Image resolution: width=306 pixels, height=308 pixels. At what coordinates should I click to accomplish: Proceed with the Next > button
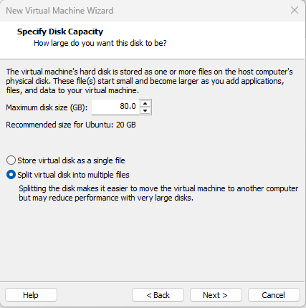216,295
